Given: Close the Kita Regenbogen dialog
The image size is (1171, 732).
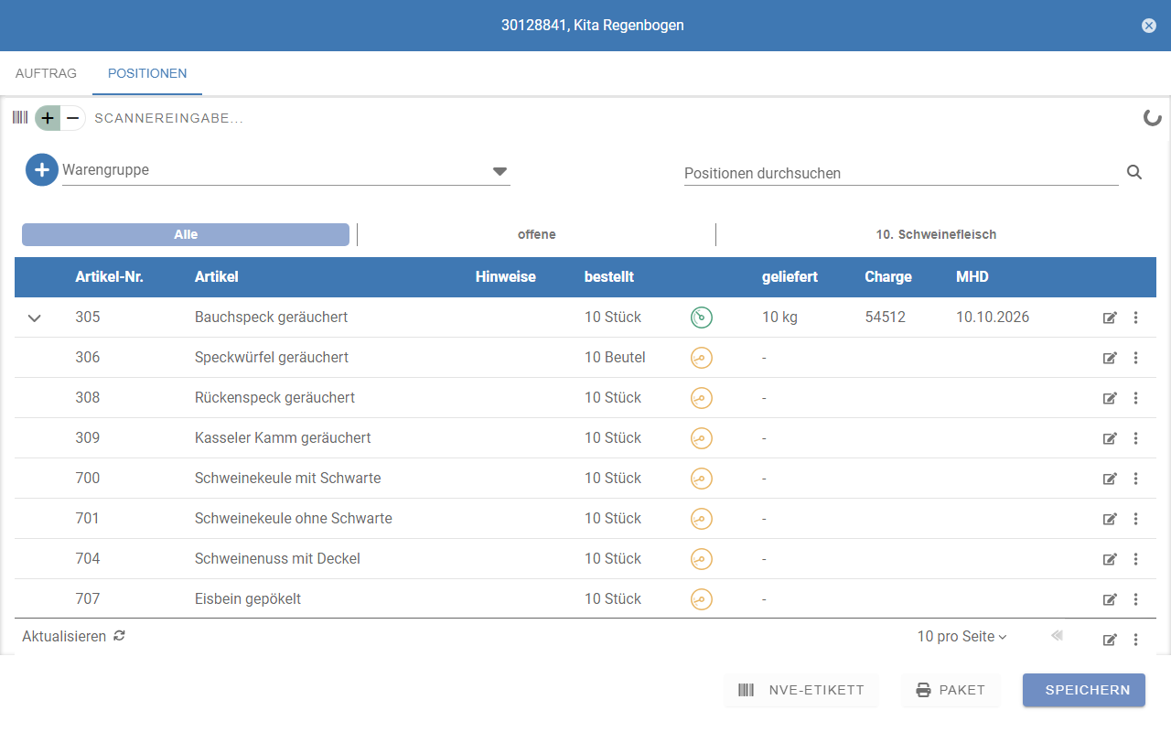Looking at the screenshot, I should pyautogui.click(x=1149, y=26).
